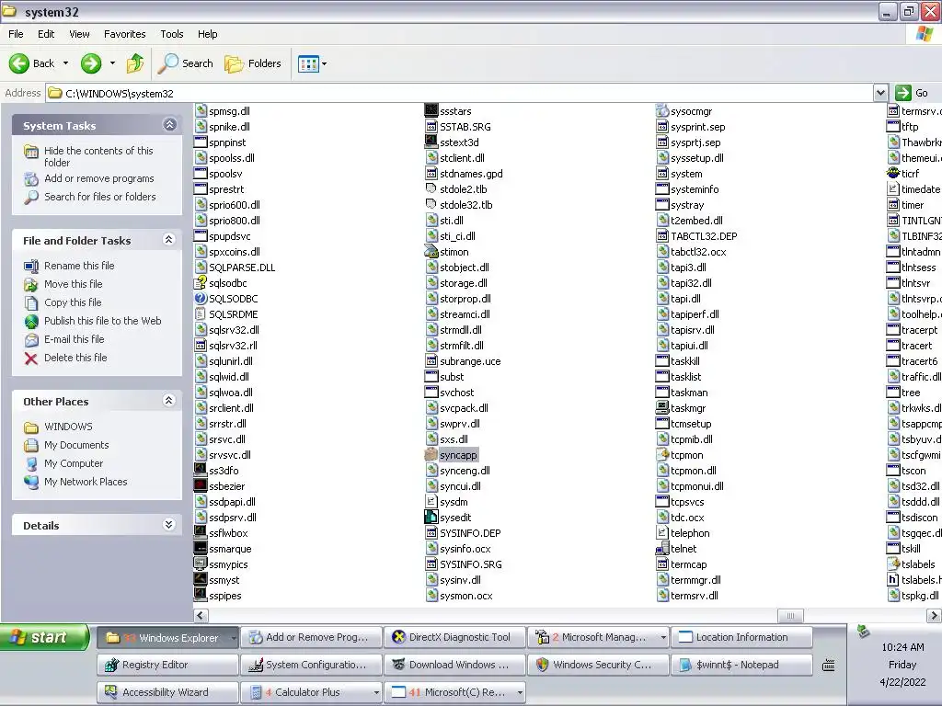Open the Back history dropdown arrow
This screenshot has height=706, width=942.
click(x=65, y=63)
